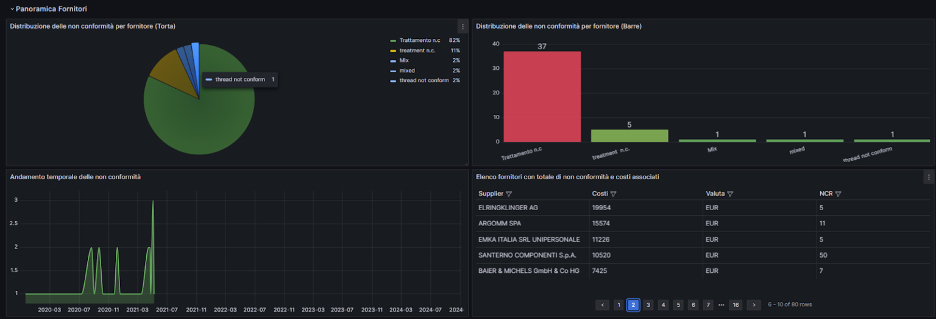Toggle 'Mix' series in pie legend

[404, 61]
